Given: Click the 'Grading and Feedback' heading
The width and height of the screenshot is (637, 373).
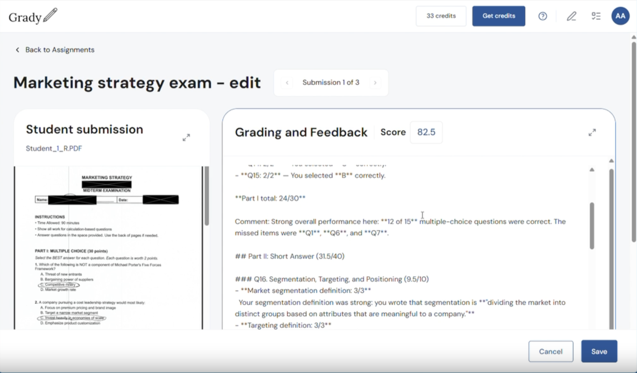Looking at the screenshot, I should point(301,132).
